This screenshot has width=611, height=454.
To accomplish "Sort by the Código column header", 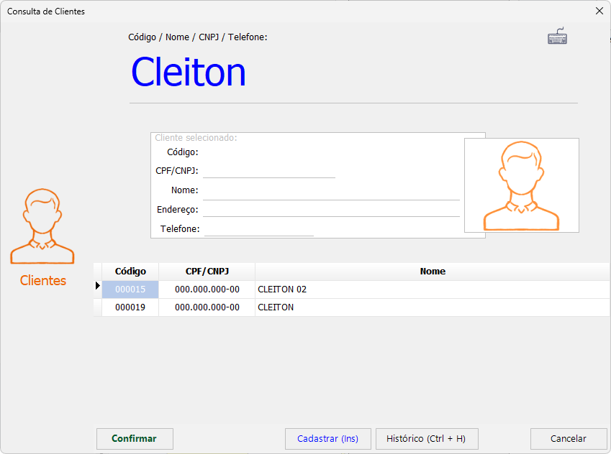I will tap(130, 272).
